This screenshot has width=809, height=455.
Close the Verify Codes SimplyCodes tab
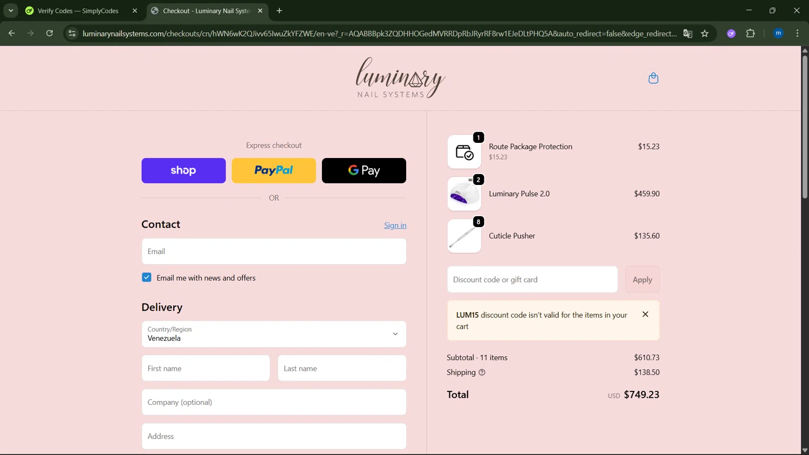tap(135, 11)
